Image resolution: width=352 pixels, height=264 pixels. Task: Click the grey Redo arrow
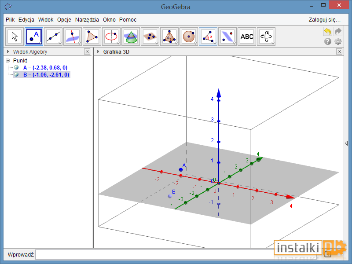coord(338,31)
